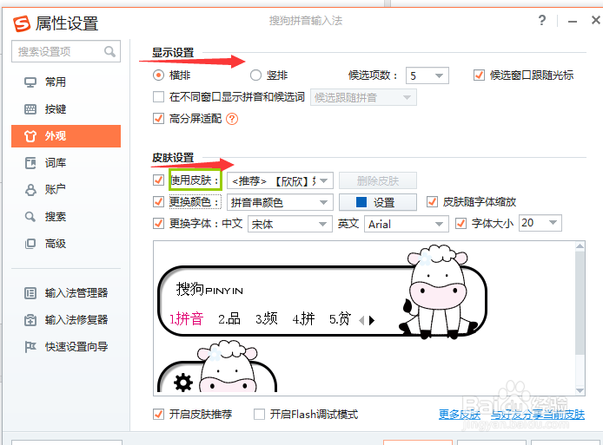Switch to the 常用 settings section
The height and width of the screenshot is (445, 603).
click(x=66, y=82)
